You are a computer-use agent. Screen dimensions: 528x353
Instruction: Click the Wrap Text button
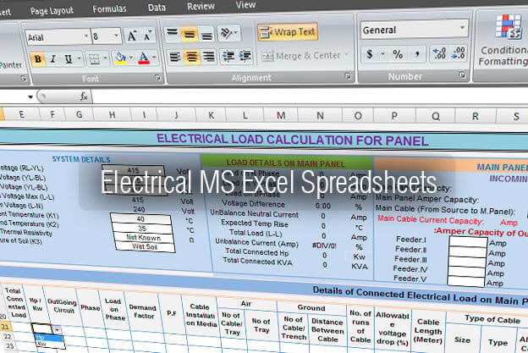pyautogui.click(x=288, y=32)
